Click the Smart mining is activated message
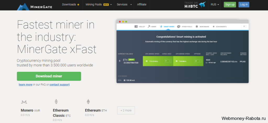268x123 pixels. [181, 36]
